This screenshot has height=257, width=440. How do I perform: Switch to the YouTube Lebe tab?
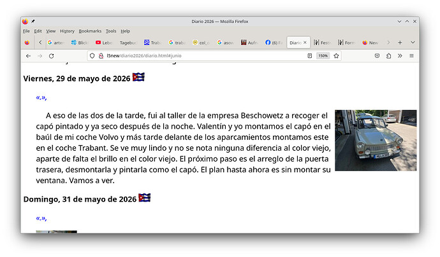pyautogui.click(x=104, y=43)
